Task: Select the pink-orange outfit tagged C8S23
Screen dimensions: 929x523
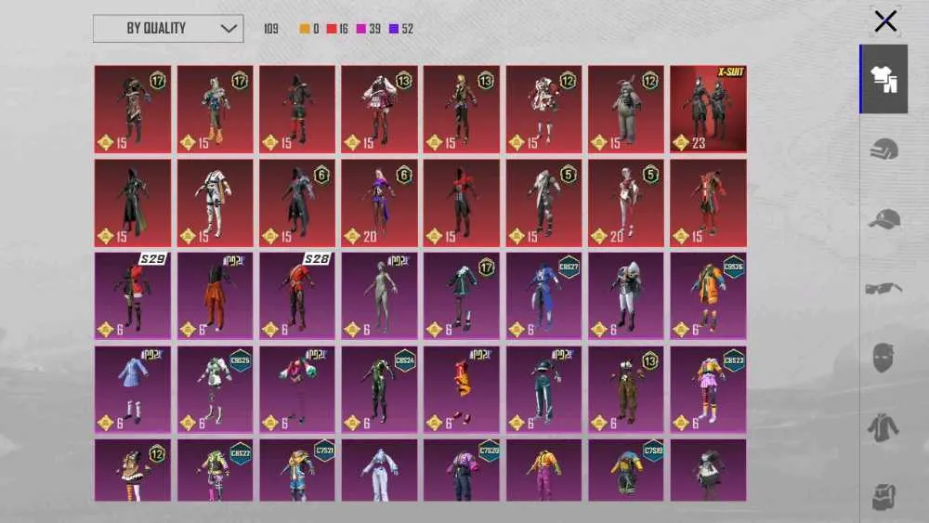Action: 708,390
